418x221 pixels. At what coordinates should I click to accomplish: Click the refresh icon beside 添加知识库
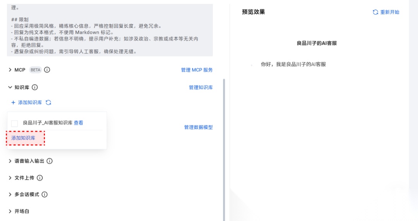click(x=48, y=102)
